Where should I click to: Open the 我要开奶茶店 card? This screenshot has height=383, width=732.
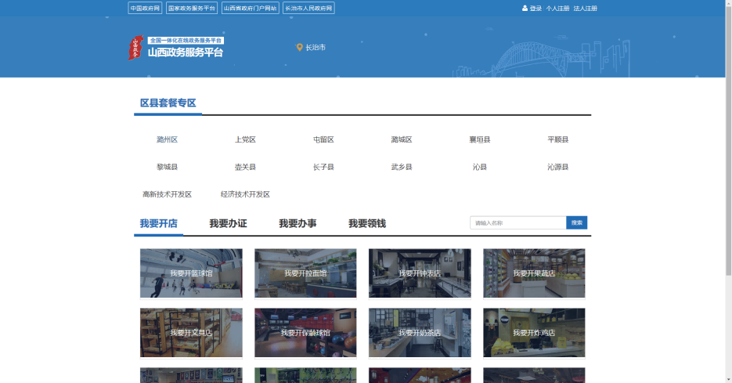point(420,333)
